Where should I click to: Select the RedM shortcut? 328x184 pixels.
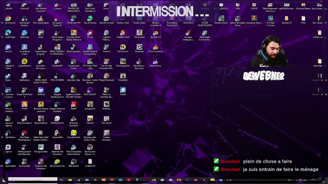(74, 106)
